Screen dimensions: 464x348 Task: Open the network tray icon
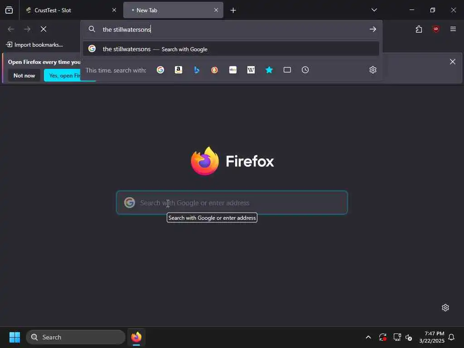397,337
